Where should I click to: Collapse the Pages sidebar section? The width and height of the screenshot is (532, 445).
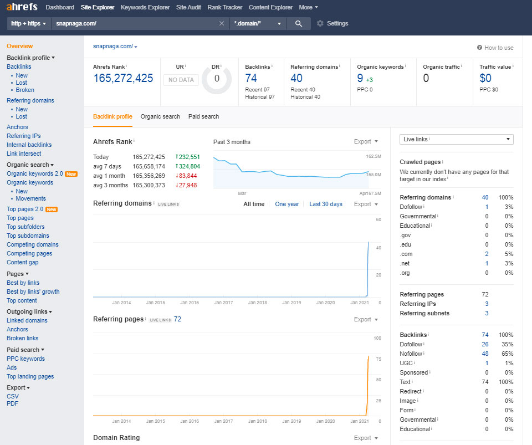(x=18, y=274)
